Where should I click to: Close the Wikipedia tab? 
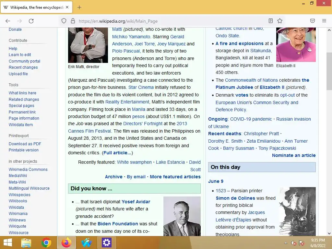[x=67, y=7]
